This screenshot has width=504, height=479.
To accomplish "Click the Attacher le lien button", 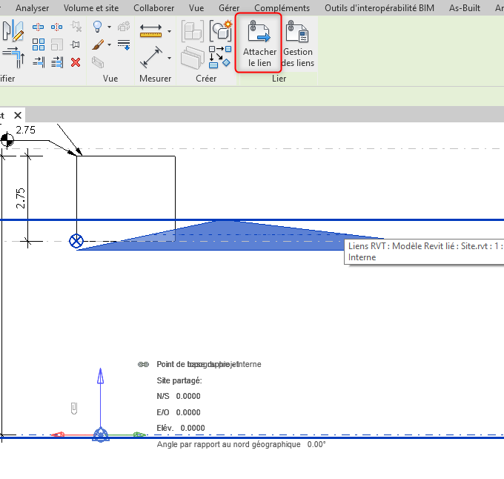I will pos(259,44).
